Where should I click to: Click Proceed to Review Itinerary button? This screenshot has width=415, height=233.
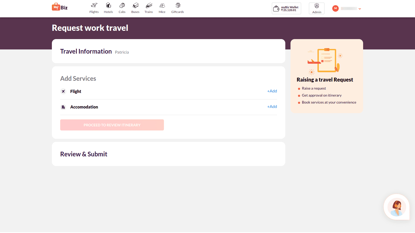coord(112,125)
